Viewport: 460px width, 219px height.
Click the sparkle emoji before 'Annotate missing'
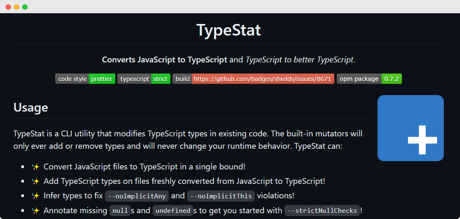pyautogui.click(x=36, y=210)
